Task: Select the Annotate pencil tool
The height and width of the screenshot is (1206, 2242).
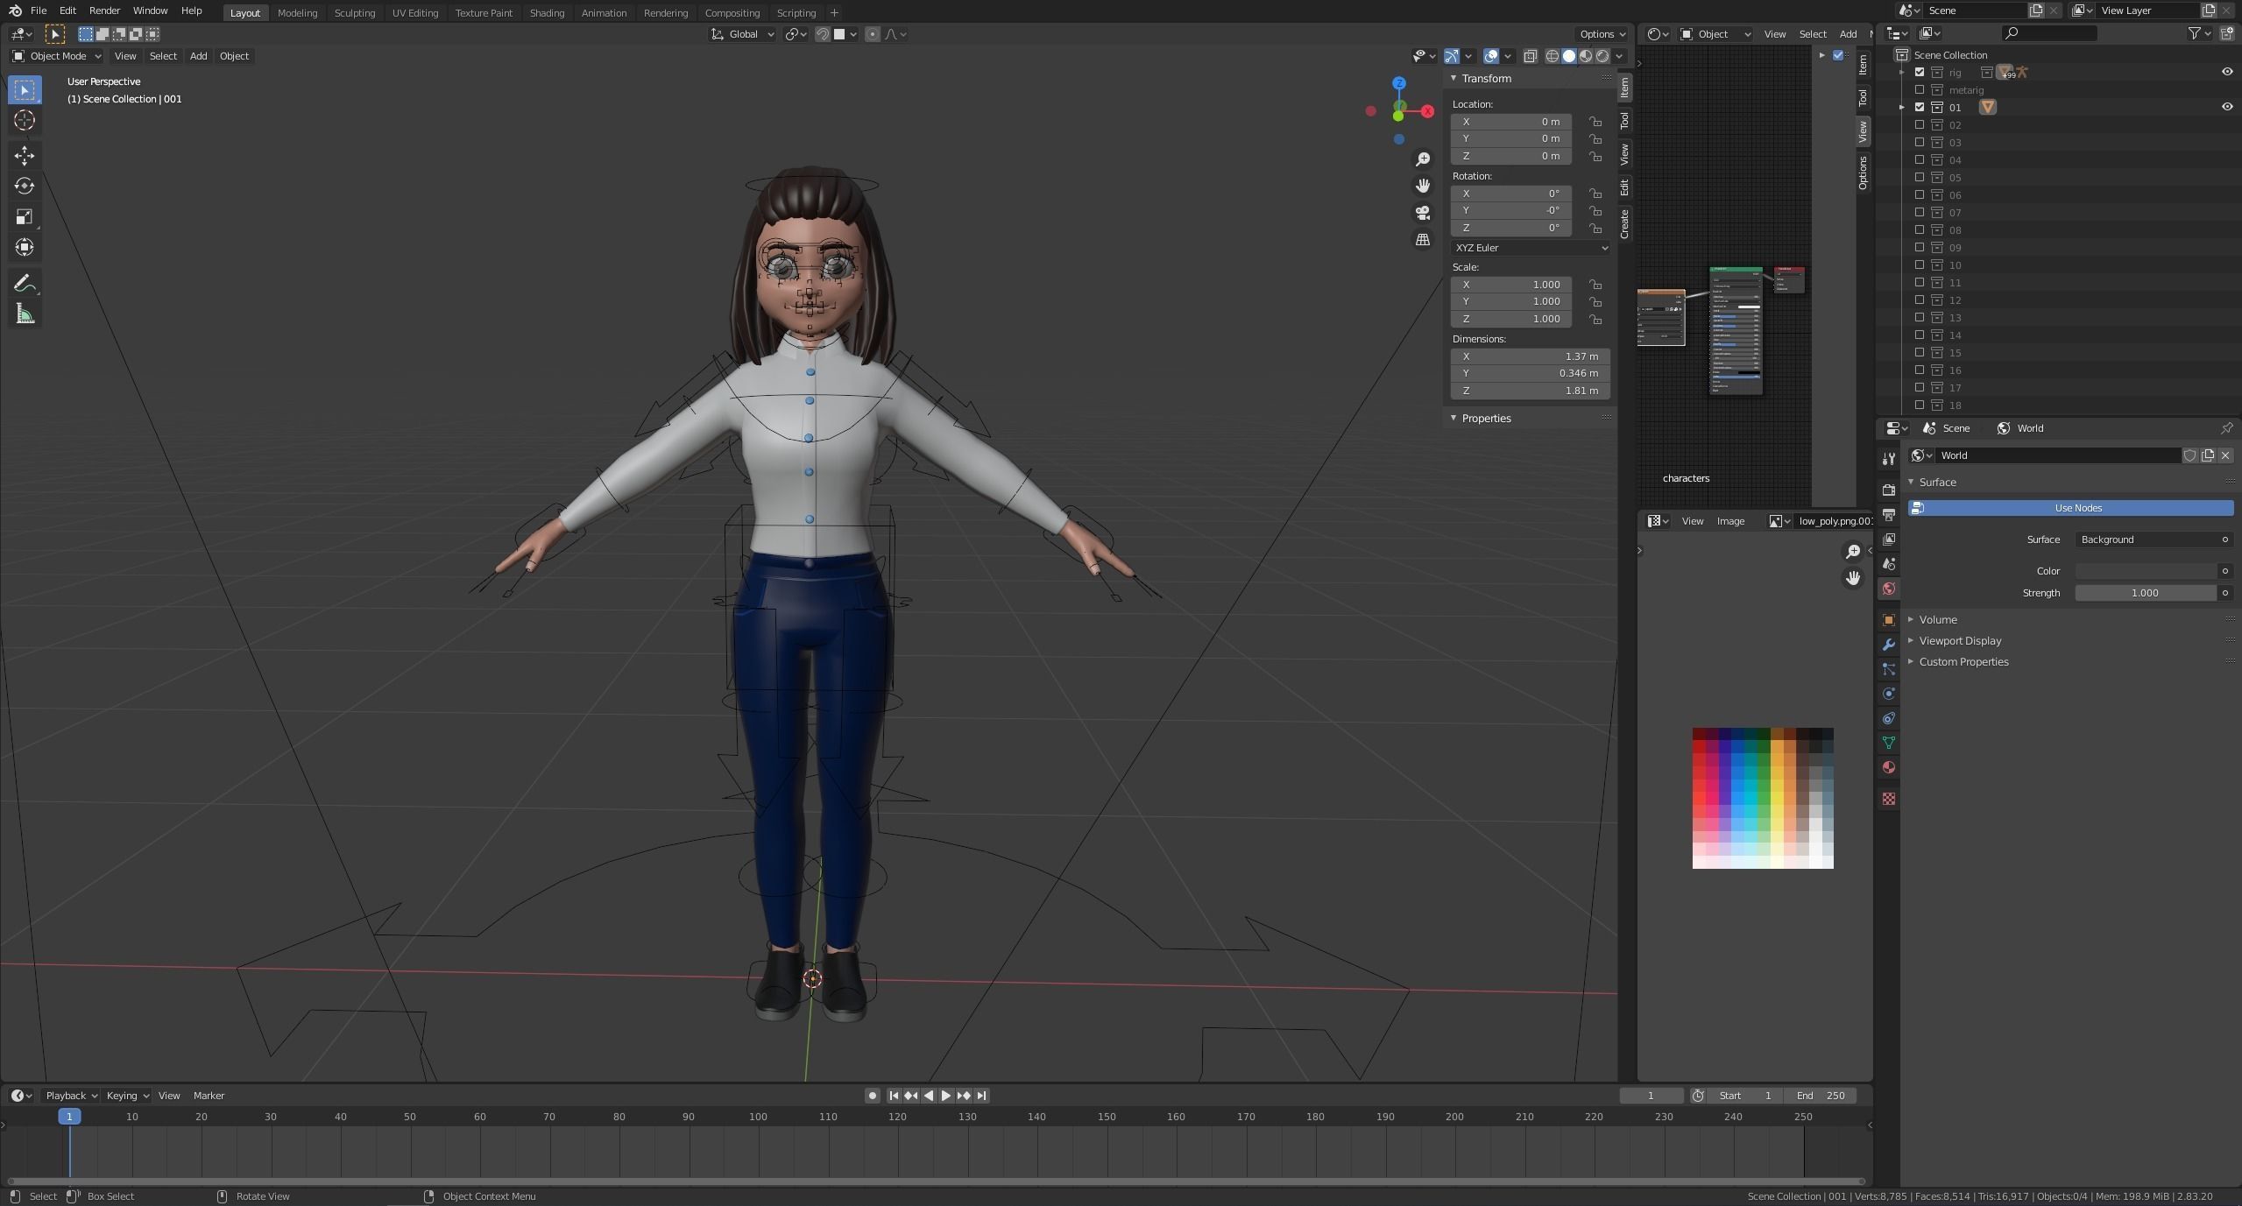Action: tap(25, 283)
